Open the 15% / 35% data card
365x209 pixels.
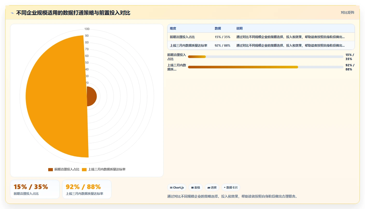(x=35, y=189)
